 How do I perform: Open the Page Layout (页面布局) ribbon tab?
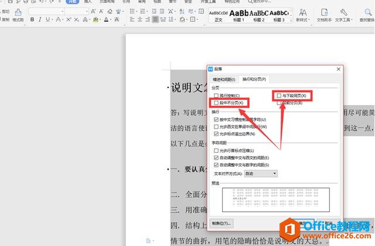coord(107,1)
